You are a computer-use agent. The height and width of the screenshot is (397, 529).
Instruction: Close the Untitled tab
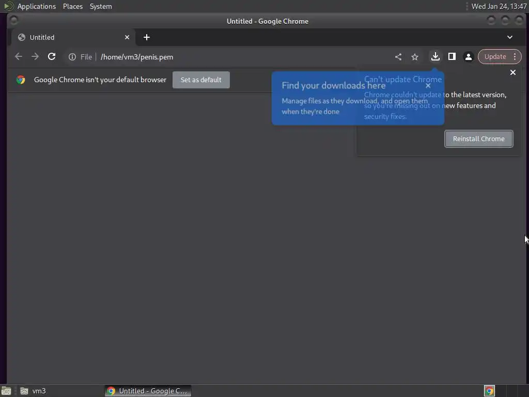coord(127,37)
